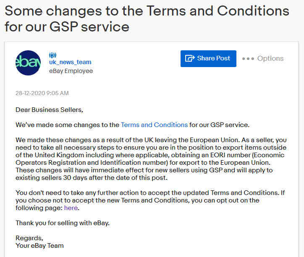Open the uk_news_team profile link

click(70, 62)
